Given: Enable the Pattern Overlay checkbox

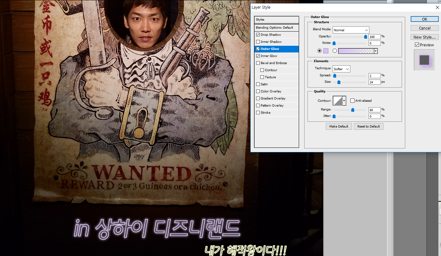Looking at the screenshot, I should click(x=258, y=106).
